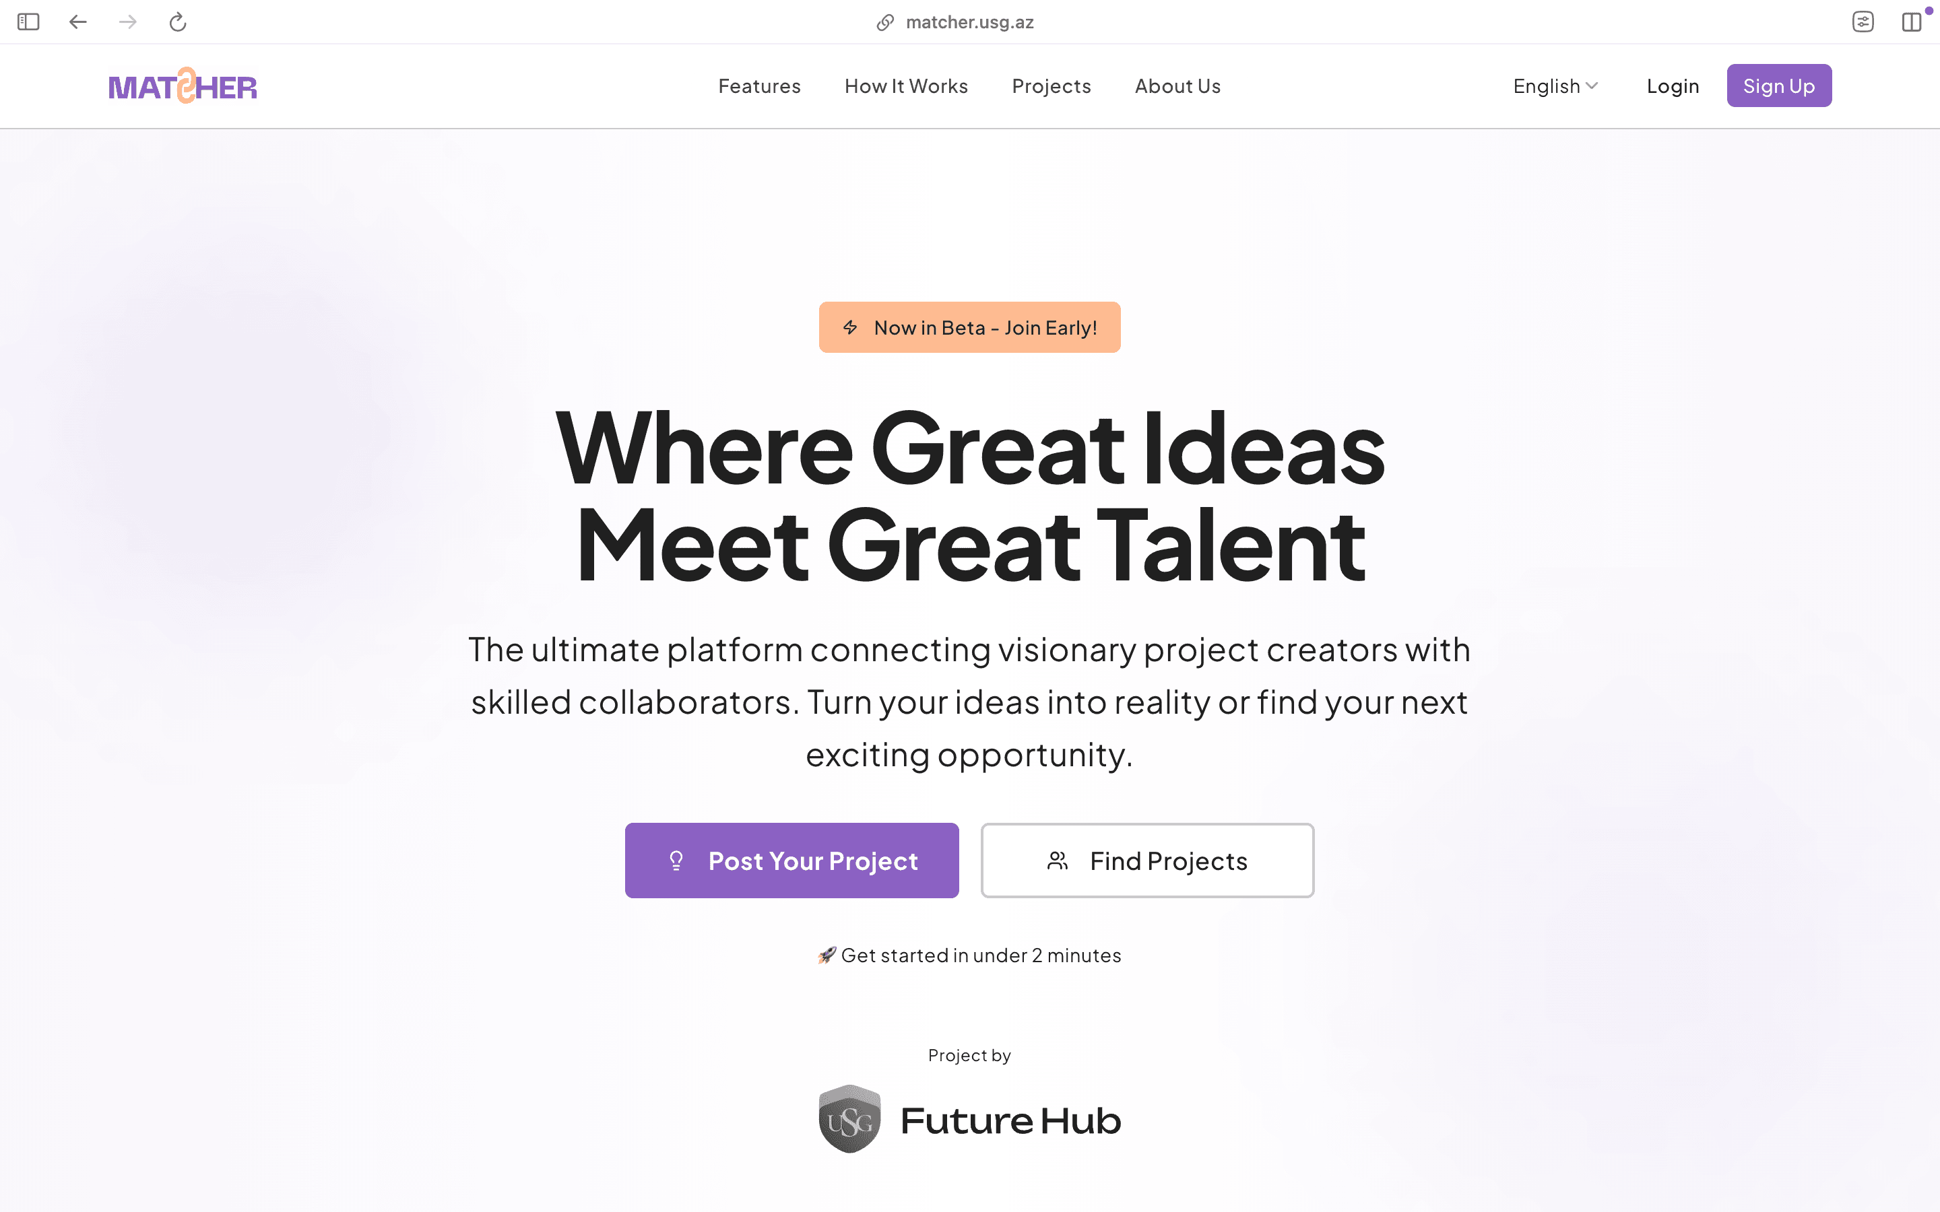This screenshot has width=1940, height=1212.
Task: Click the matcher.usg.az address field
Action: coord(969,22)
